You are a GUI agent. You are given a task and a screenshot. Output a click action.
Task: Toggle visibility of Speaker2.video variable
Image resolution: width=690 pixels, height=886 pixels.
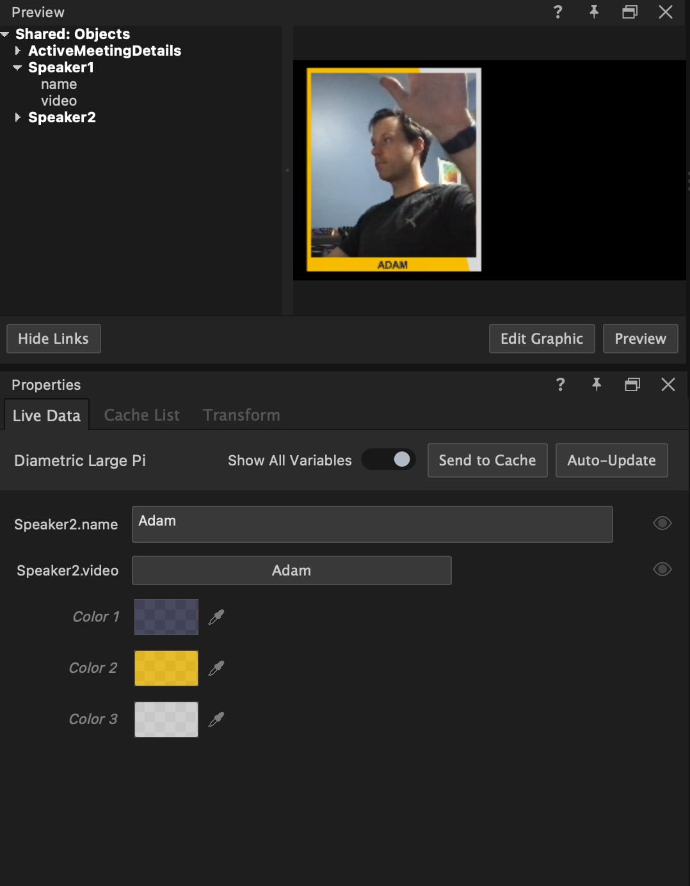(662, 569)
